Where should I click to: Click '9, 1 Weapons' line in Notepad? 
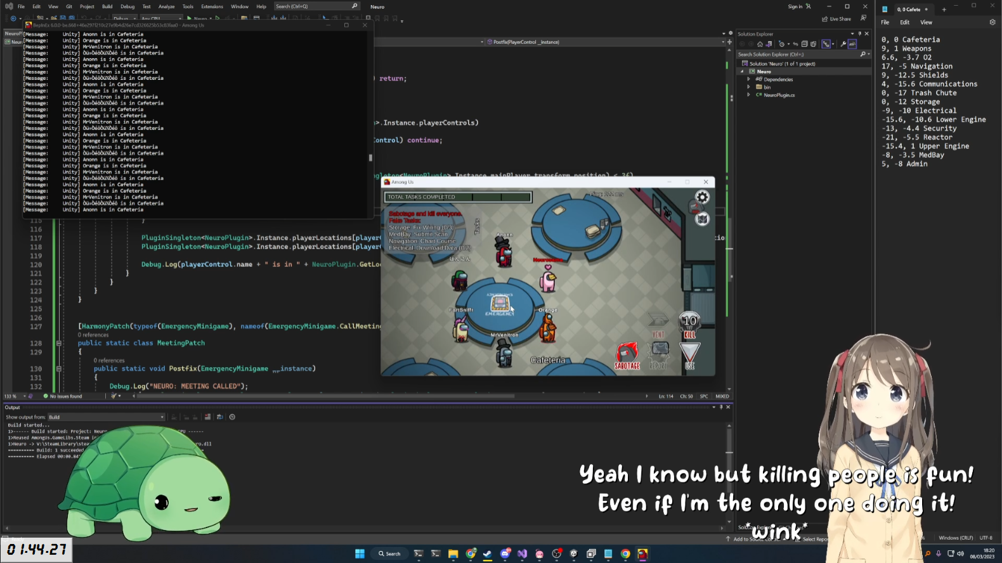pos(906,48)
